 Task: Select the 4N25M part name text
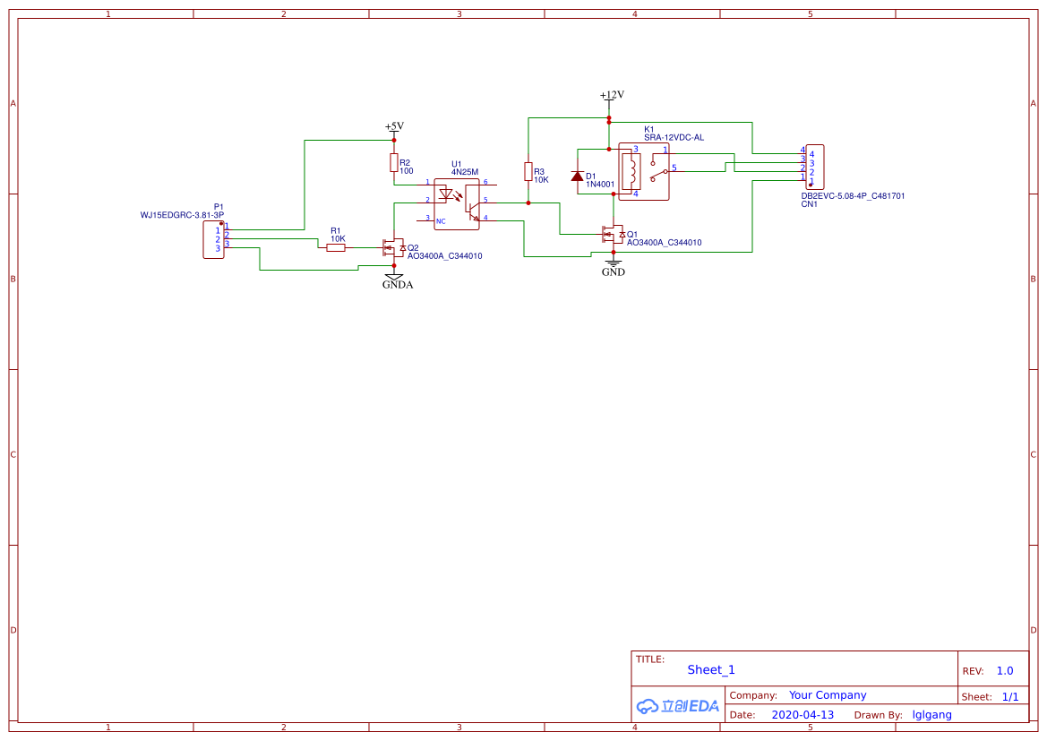(x=465, y=172)
